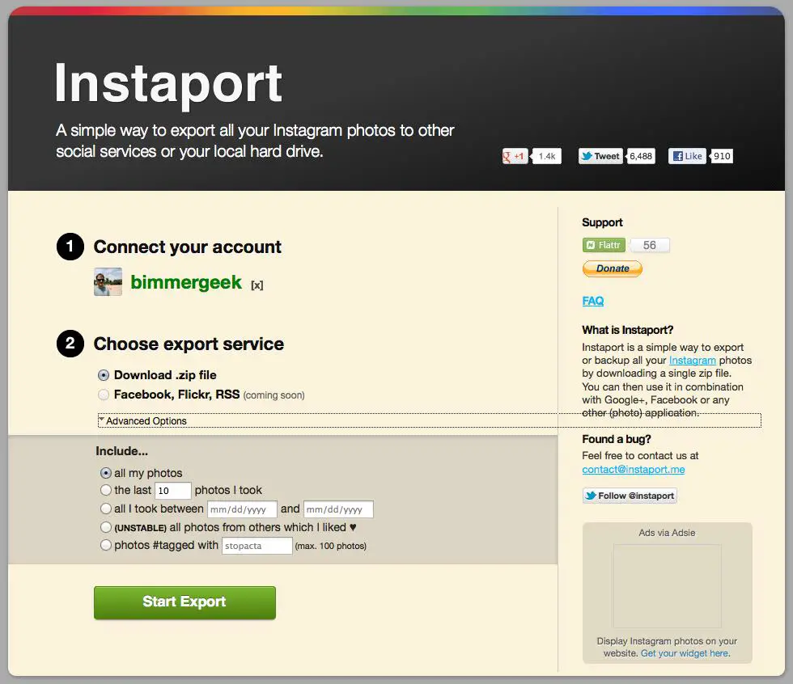
Task: Select Facebook, Flickr, RSS radio option
Action: (104, 395)
